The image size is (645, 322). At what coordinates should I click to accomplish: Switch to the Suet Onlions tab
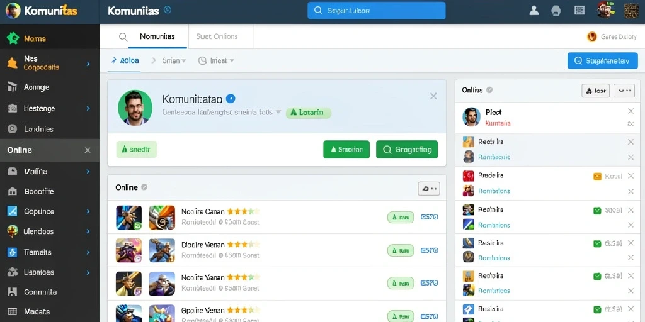pyautogui.click(x=217, y=36)
